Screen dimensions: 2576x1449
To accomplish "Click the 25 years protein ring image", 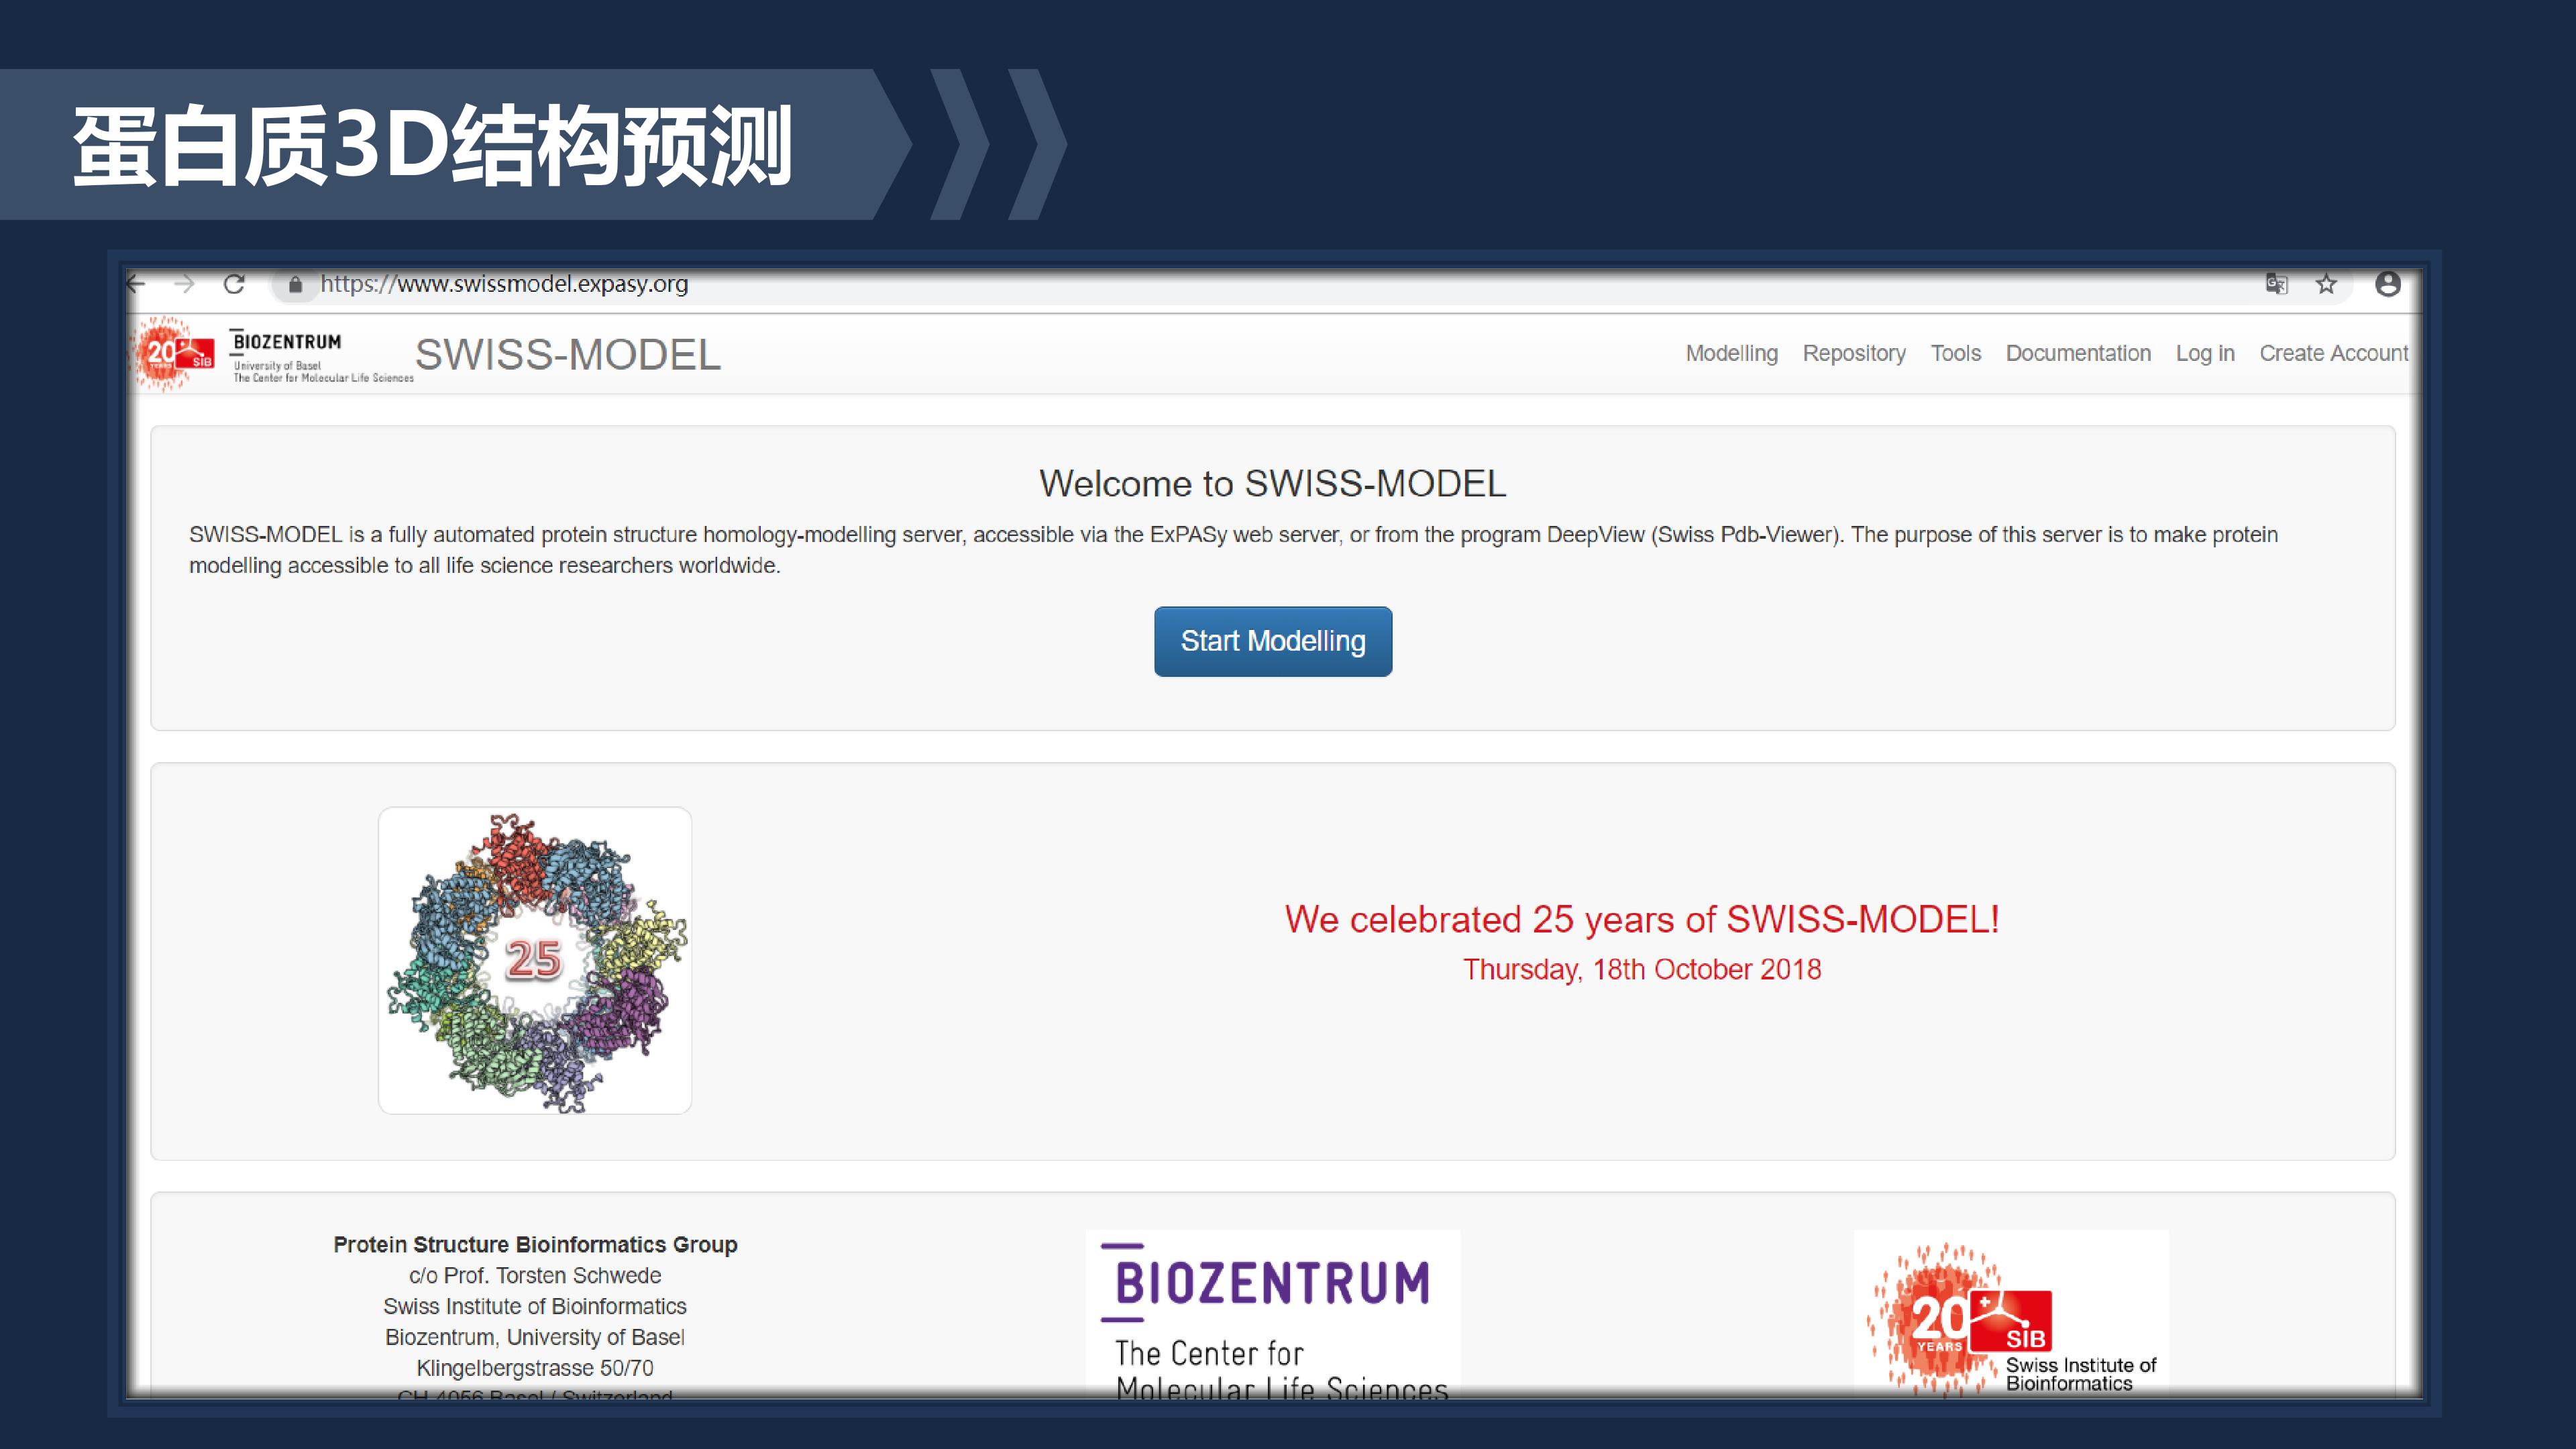I will (535, 960).
